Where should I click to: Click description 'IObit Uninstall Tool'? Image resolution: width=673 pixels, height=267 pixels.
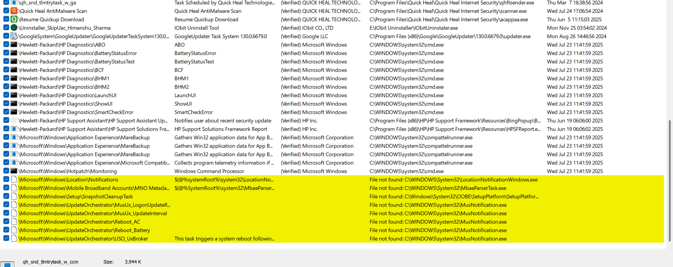[x=197, y=28]
